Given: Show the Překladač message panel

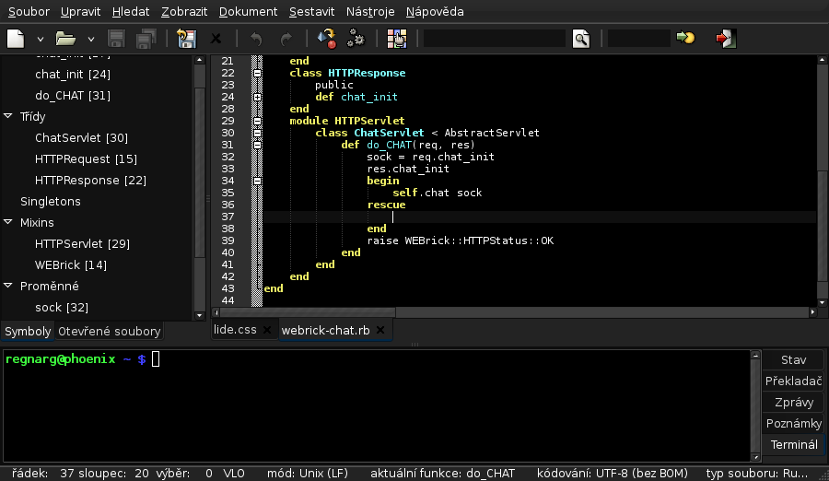Looking at the screenshot, I should pyautogui.click(x=793, y=381).
